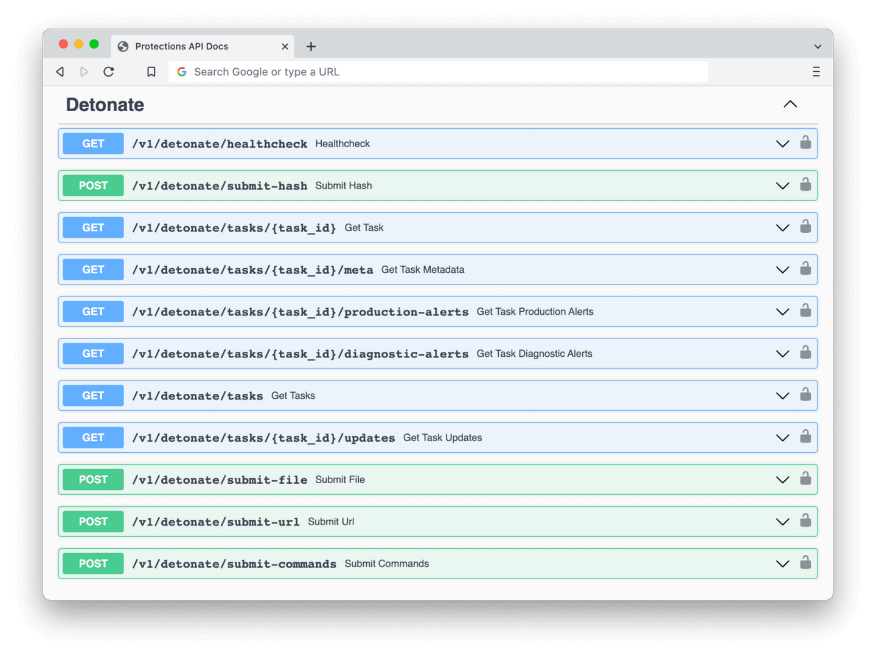Reload the page with the refresh icon
Image resolution: width=876 pixels, height=657 pixels.
click(x=109, y=72)
